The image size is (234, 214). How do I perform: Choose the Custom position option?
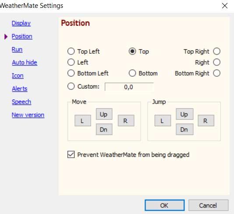[x=71, y=86]
